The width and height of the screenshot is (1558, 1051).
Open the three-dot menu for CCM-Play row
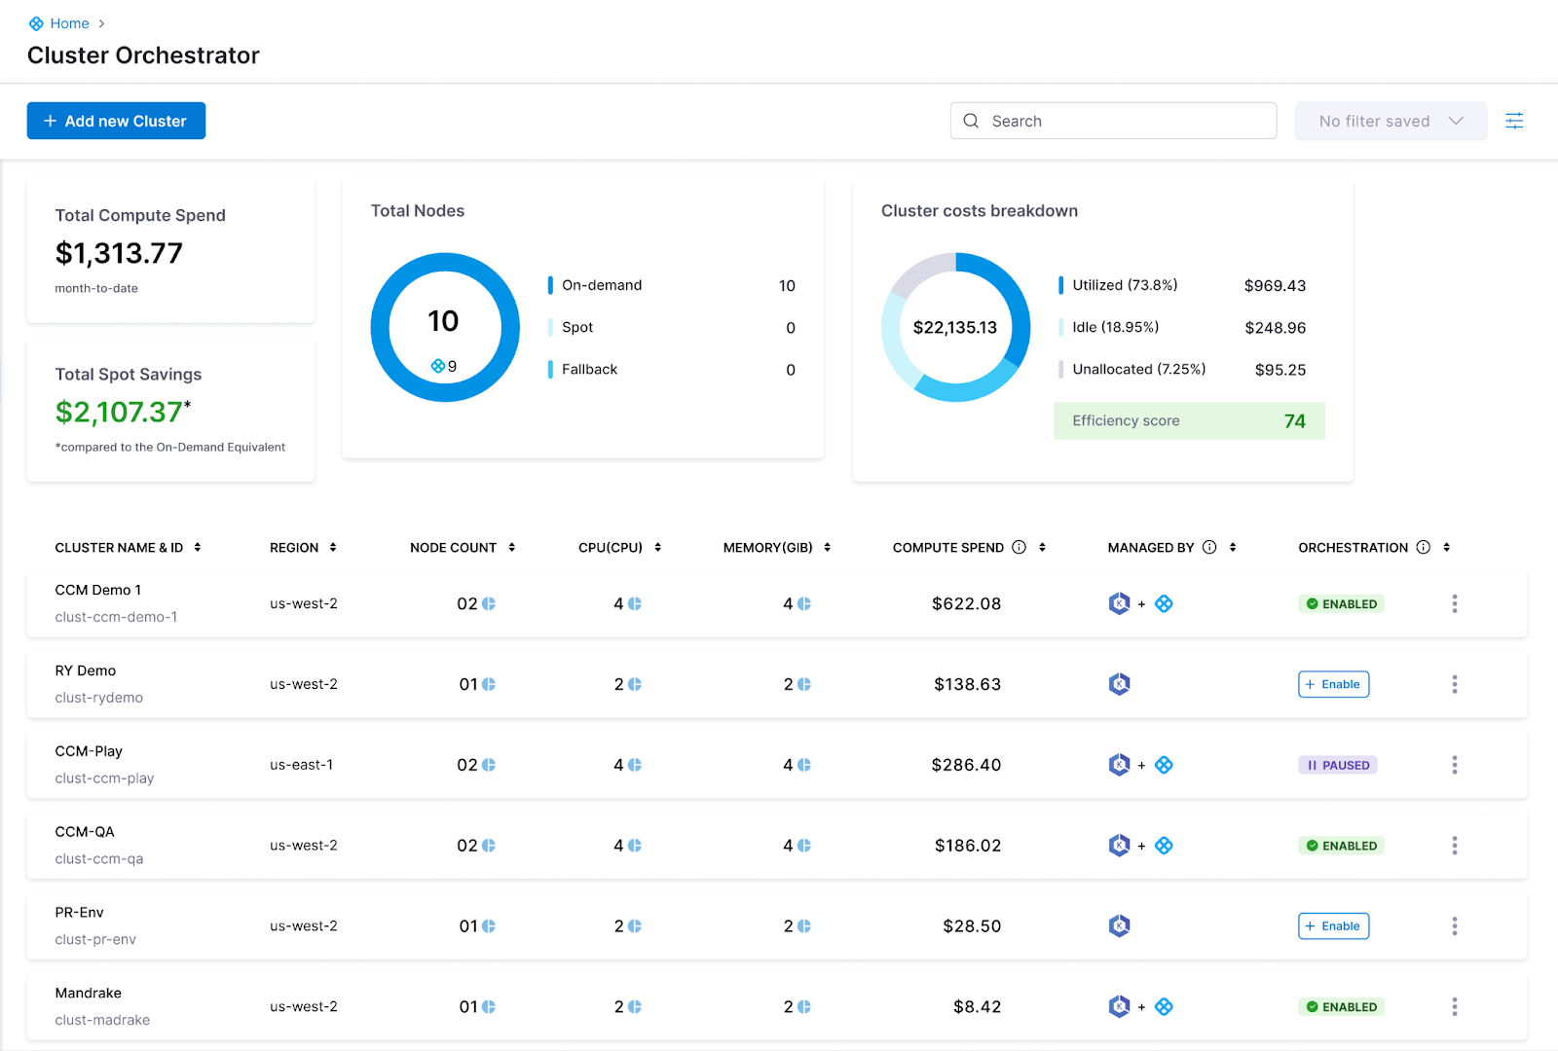point(1454,765)
